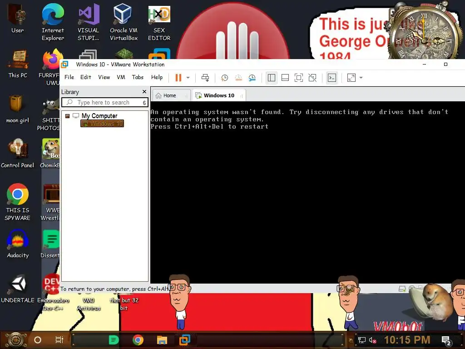Select My Computer in the library

(99, 116)
